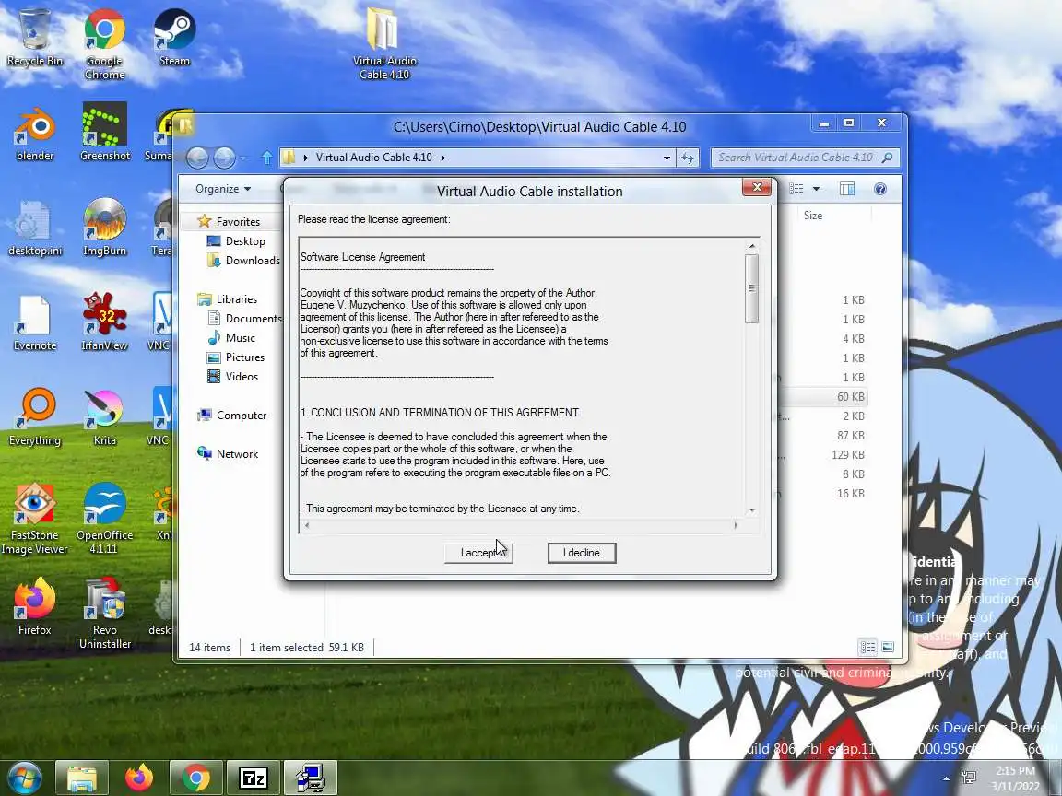This screenshot has width=1062, height=796.
Task: Open 7-Zip from the taskbar
Action: (x=253, y=778)
